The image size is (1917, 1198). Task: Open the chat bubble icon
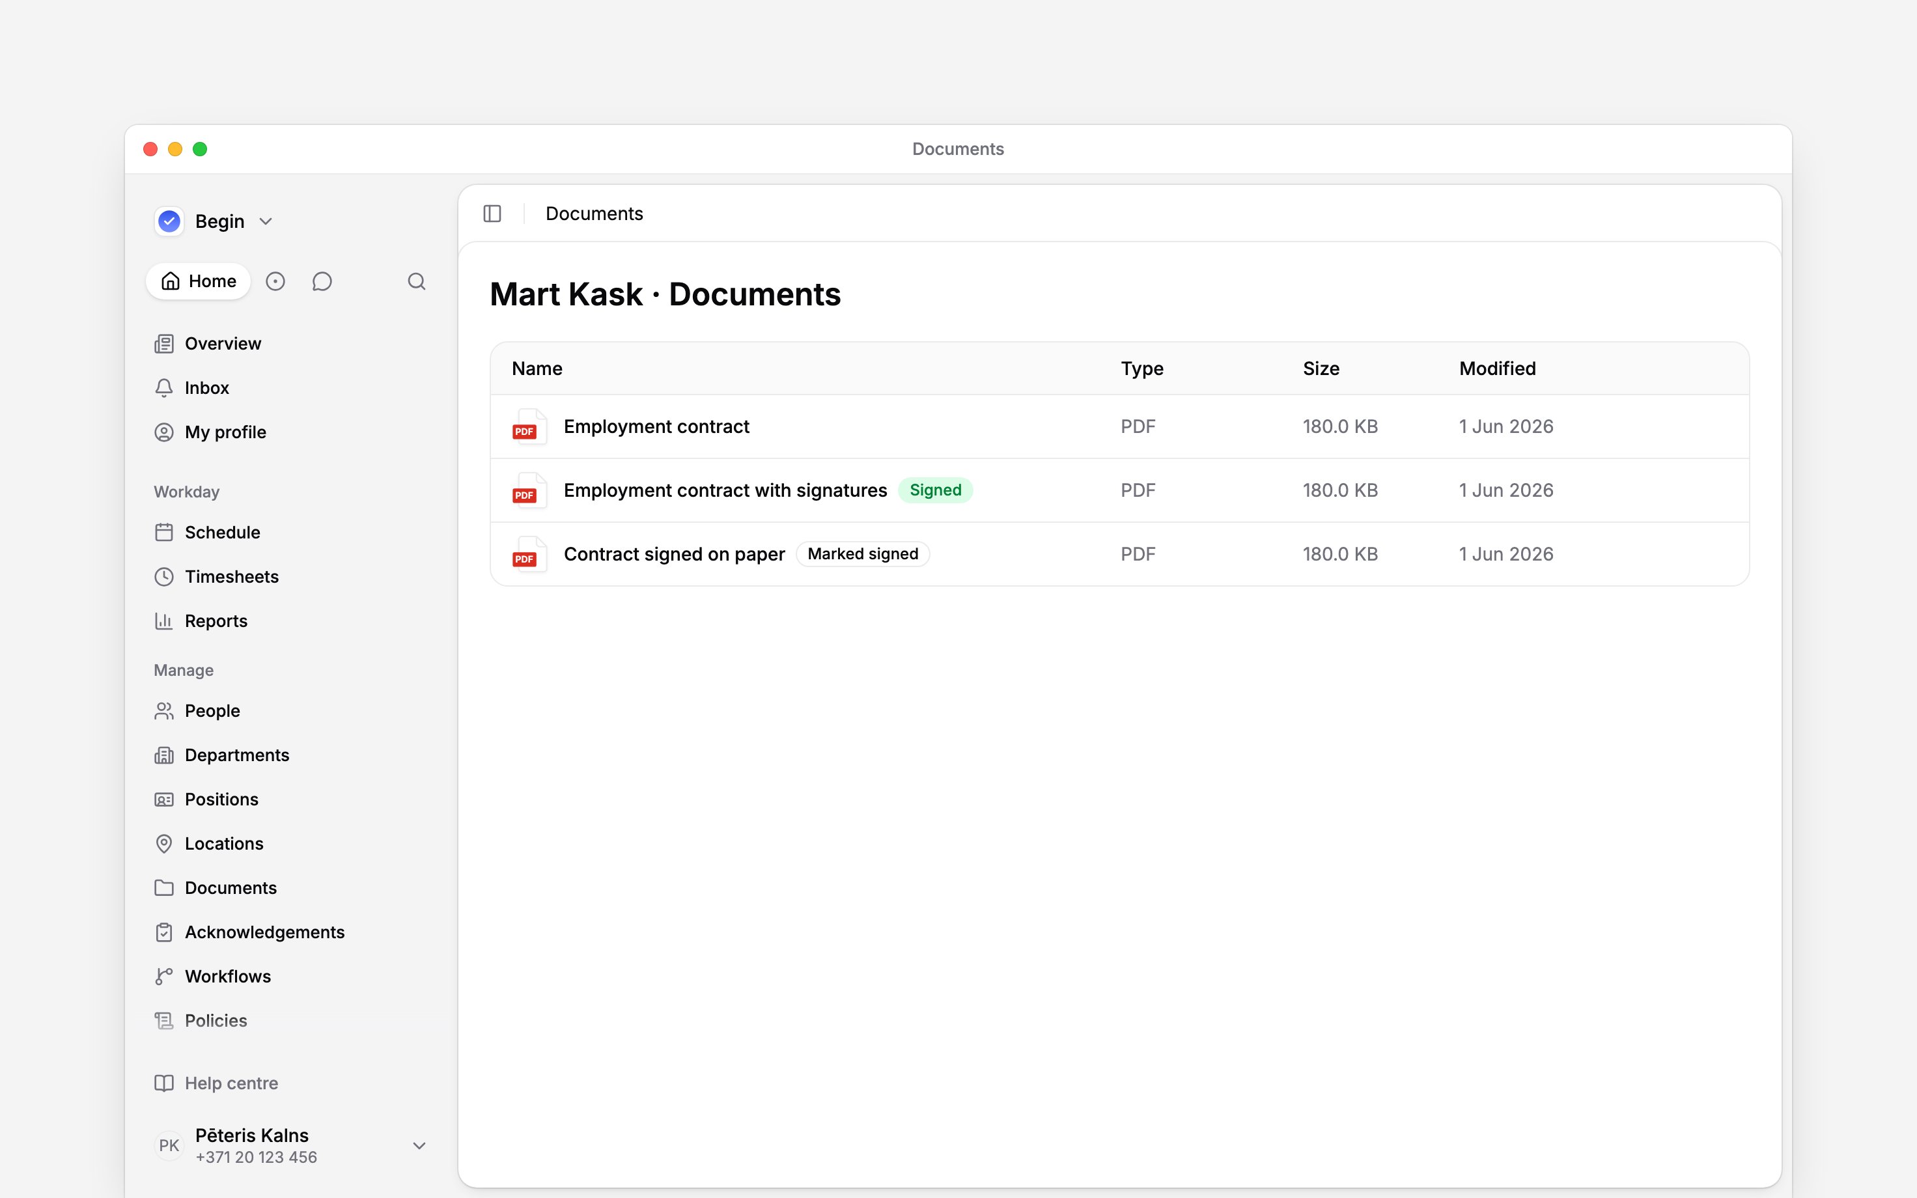tap(322, 281)
